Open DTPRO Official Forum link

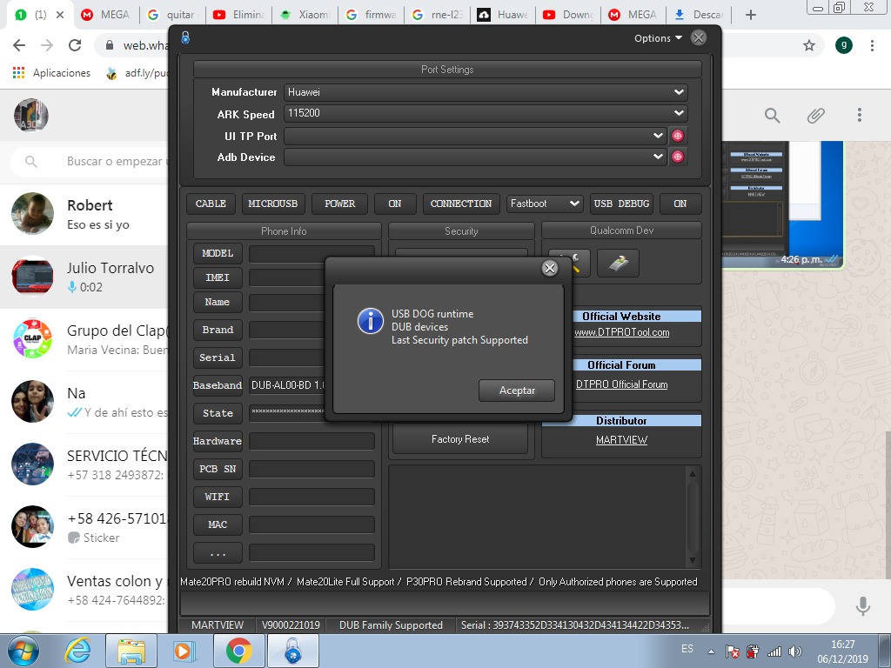pos(621,384)
